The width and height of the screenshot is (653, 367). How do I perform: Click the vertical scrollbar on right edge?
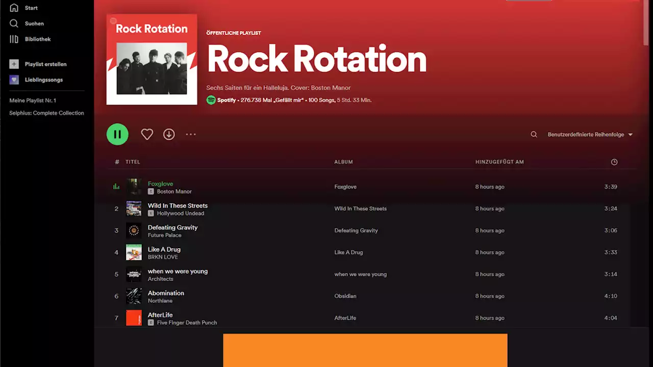coord(647,22)
